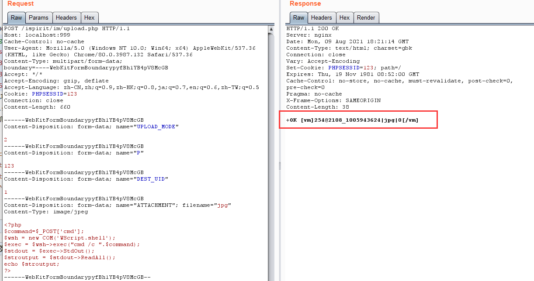Screen dimensions: 534x281
Task: Click the echo $stroutput; code line
Action: coord(32,264)
